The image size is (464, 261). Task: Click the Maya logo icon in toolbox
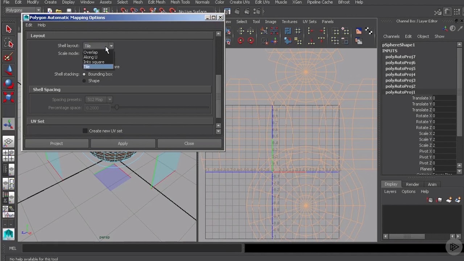pyautogui.click(x=9, y=235)
